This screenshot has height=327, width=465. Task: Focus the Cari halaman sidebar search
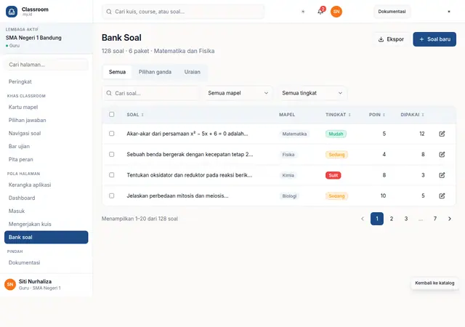coord(46,65)
